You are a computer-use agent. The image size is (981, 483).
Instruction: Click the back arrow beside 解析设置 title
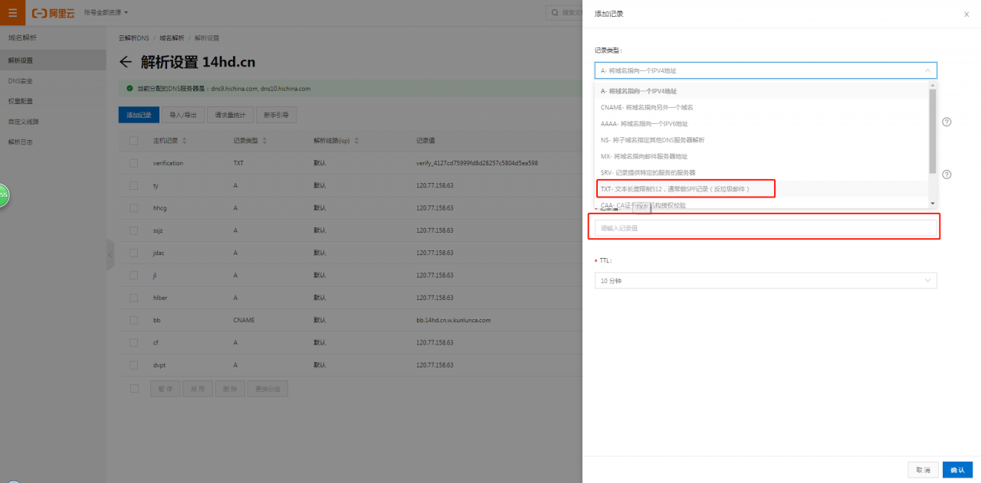pos(126,63)
